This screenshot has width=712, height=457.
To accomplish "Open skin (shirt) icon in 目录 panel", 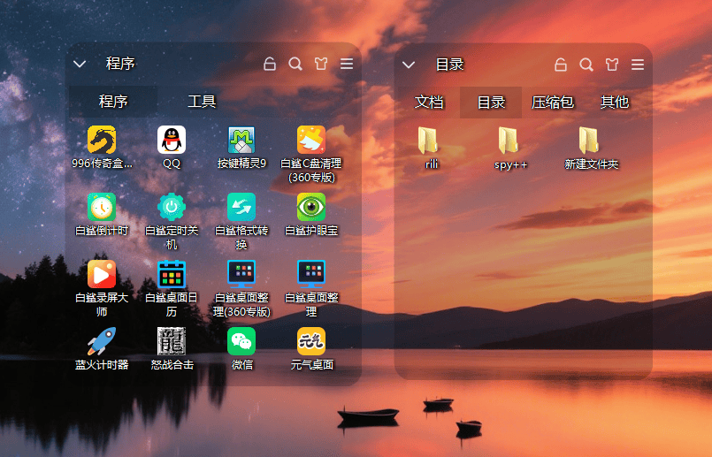I will pos(612,65).
